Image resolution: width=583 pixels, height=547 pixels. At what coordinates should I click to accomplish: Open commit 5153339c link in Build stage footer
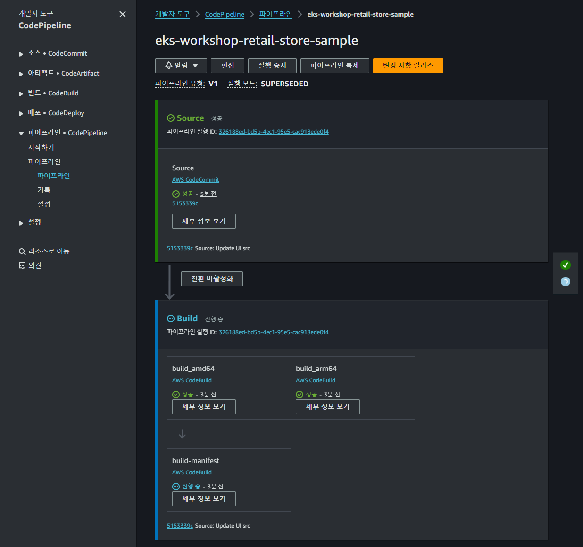(x=180, y=526)
